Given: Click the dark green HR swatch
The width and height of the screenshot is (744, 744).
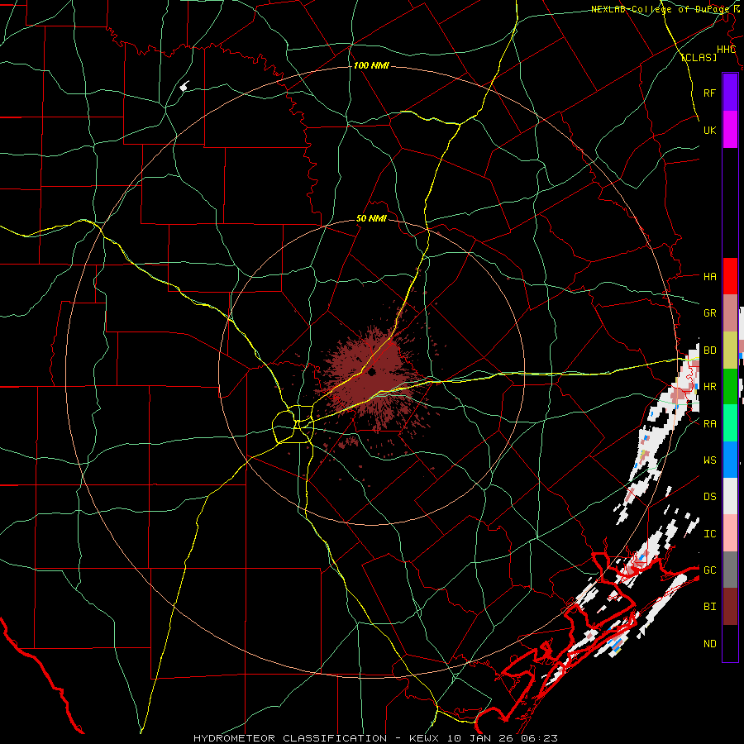Looking at the screenshot, I should click(730, 387).
